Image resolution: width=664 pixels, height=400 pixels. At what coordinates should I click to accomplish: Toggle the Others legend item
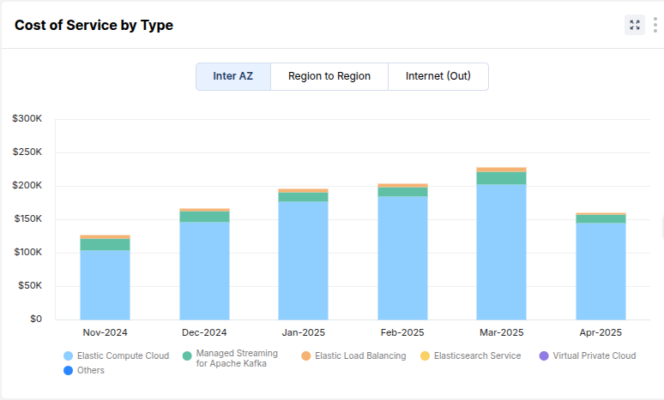[x=69, y=371]
